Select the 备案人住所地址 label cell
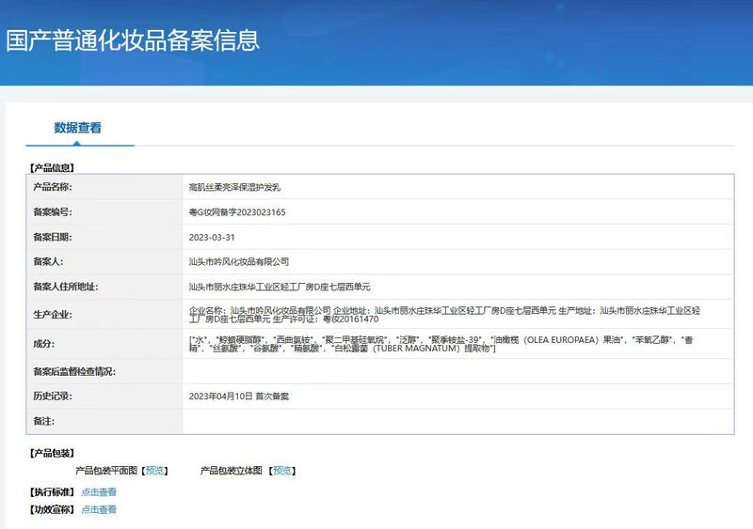The width and height of the screenshot is (753, 529). coord(104,287)
